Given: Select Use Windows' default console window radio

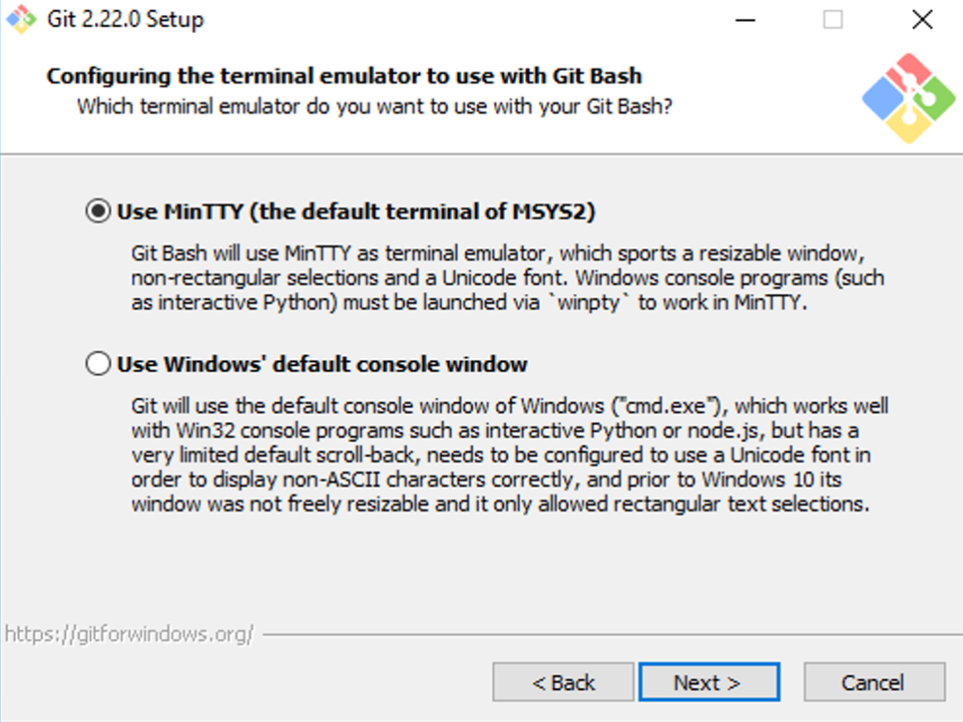Looking at the screenshot, I should click(x=98, y=364).
